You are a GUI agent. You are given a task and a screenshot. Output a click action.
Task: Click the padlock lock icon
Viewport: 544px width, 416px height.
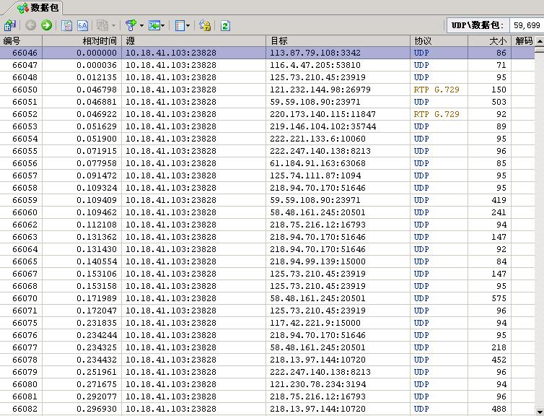[205, 25]
